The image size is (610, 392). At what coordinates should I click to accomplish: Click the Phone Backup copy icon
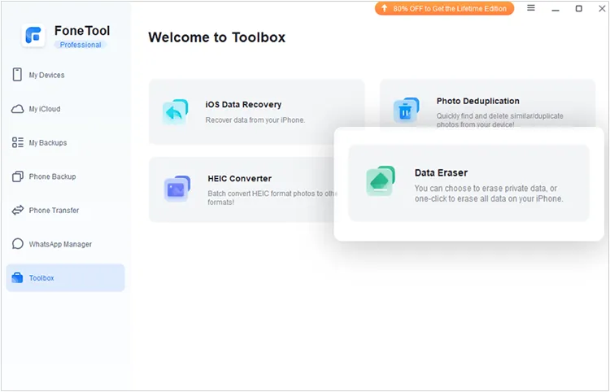18,176
